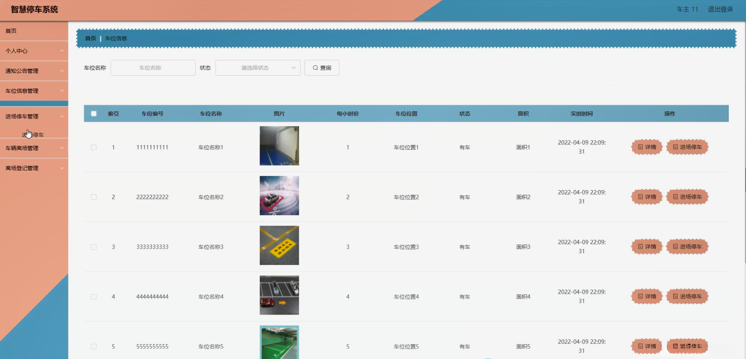
Task: Open the 进场停车 sidebar submenu item
Action: 33,135
